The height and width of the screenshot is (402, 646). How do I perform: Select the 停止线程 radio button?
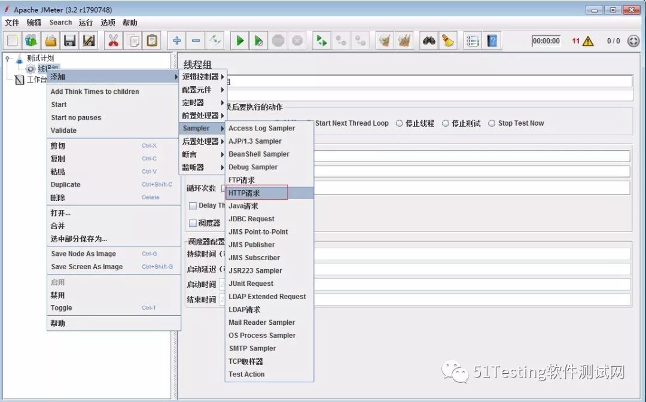[399, 123]
